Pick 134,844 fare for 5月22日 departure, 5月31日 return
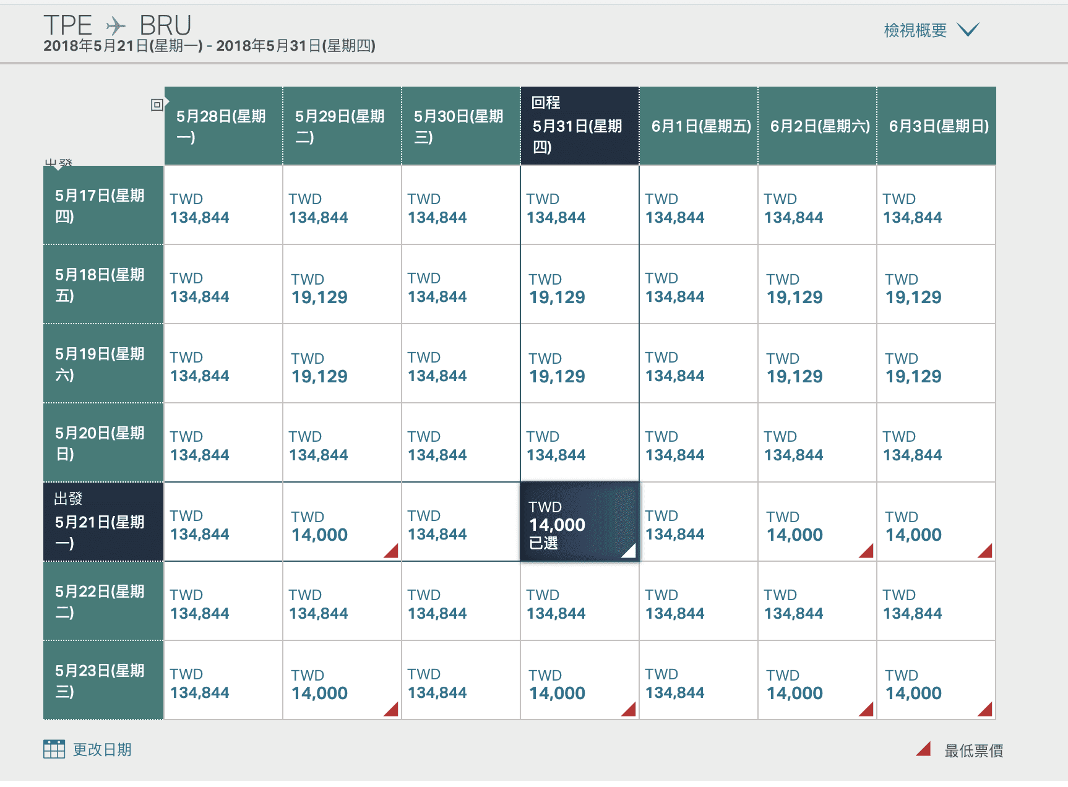This screenshot has height=787, width=1068. pyautogui.click(x=580, y=601)
